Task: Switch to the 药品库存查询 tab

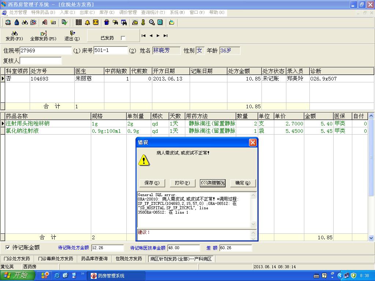Action: point(94,259)
